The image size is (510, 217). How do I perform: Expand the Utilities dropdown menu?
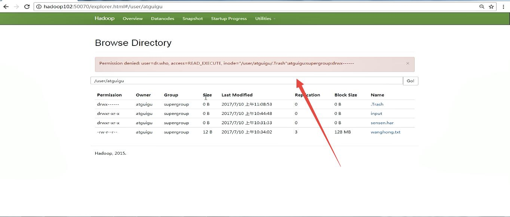click(265, 19)
